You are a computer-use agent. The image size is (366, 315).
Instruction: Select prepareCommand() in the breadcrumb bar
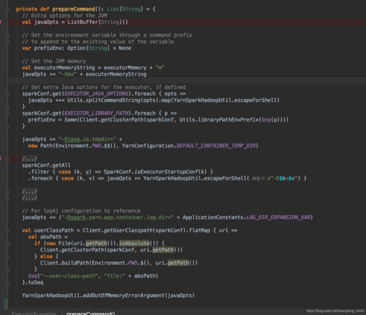coord(91,313)
